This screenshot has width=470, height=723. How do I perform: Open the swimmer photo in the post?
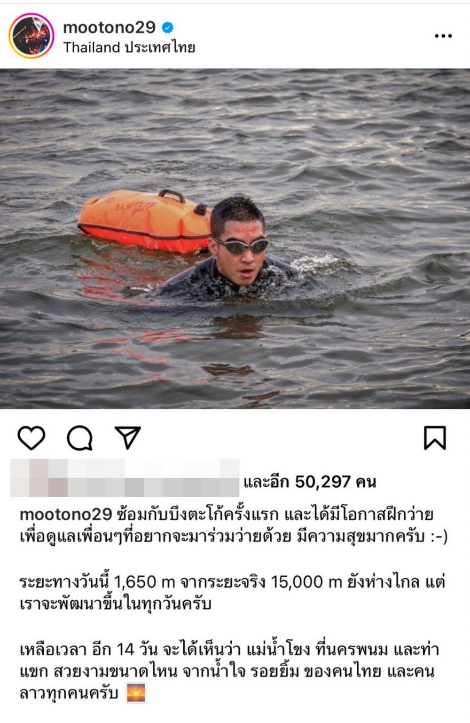[x=235, y=239]
